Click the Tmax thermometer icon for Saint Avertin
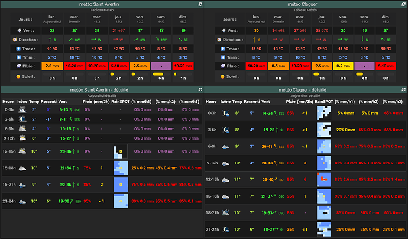 click(18, 49)
